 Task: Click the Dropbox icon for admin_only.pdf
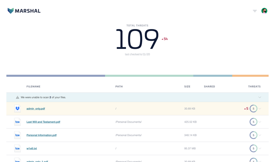point(18,109)
